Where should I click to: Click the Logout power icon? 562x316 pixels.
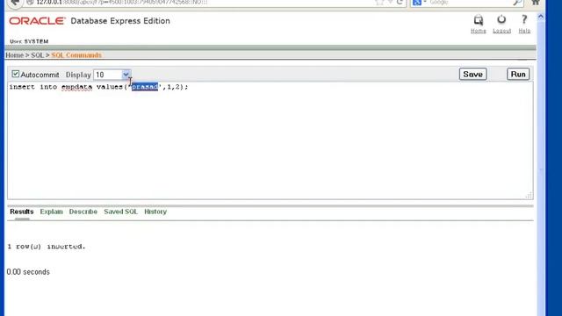501,19
